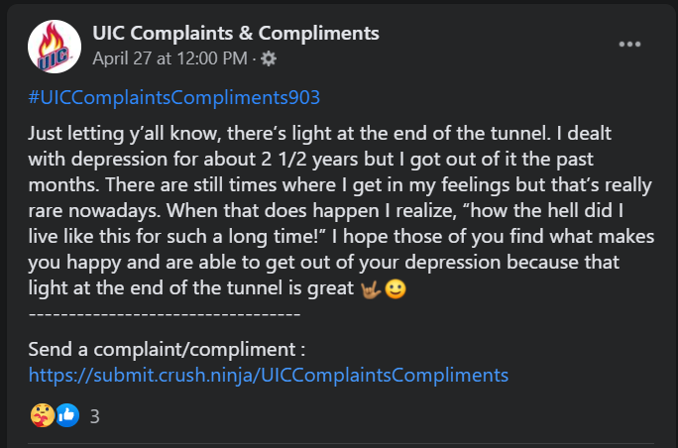678x448 pixels.
Task: Open the UIC Complaints & Compliments page name
Action: point(235,34)
